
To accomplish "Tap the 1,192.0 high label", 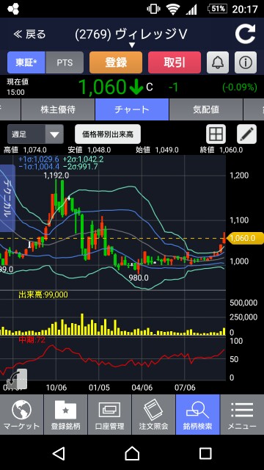I will [56, 176].
